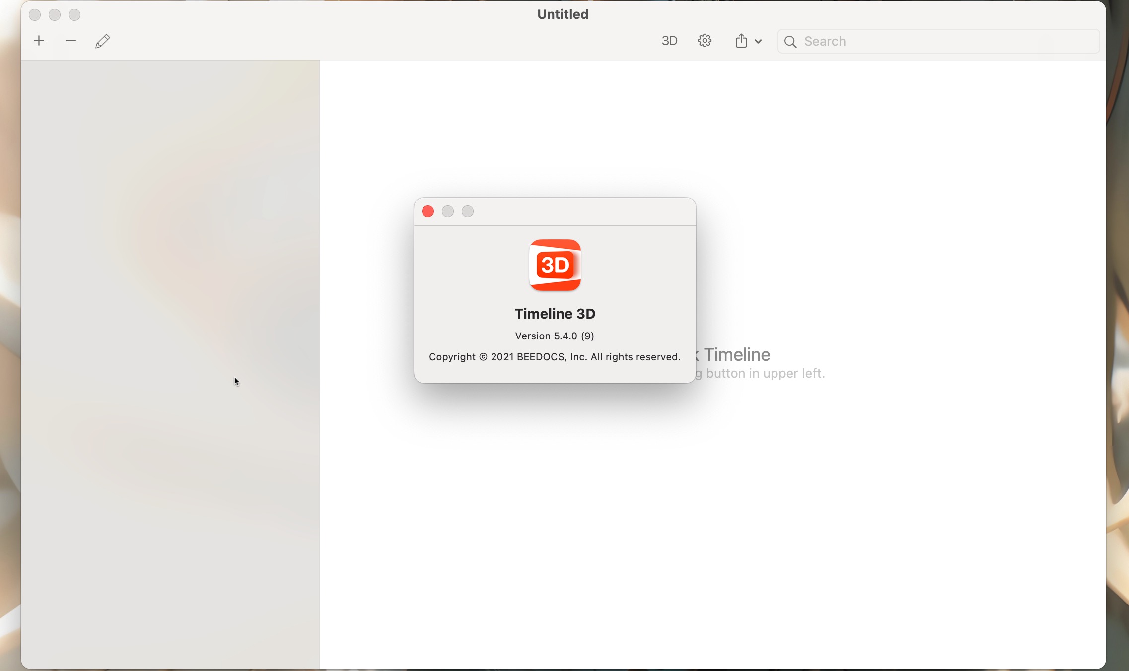
Task: Click the BEEDOCS copyright text
Action: [555, 357]
